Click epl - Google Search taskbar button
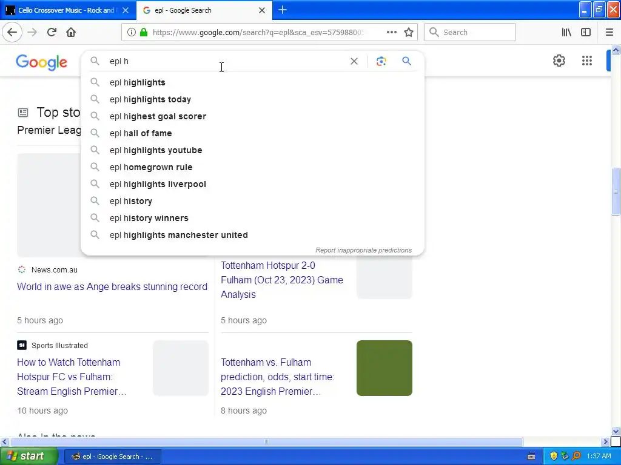Image resolution: width=621 pixels, height=465 pixels. 112,457
